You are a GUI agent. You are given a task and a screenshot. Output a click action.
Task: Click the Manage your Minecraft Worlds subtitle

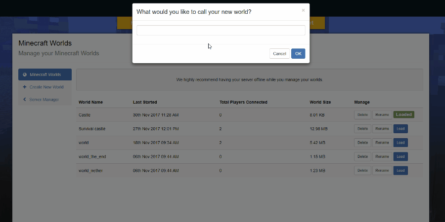point(59,53)
